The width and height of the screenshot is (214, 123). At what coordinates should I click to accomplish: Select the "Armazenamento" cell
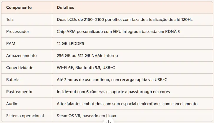[x=21, y=55]
